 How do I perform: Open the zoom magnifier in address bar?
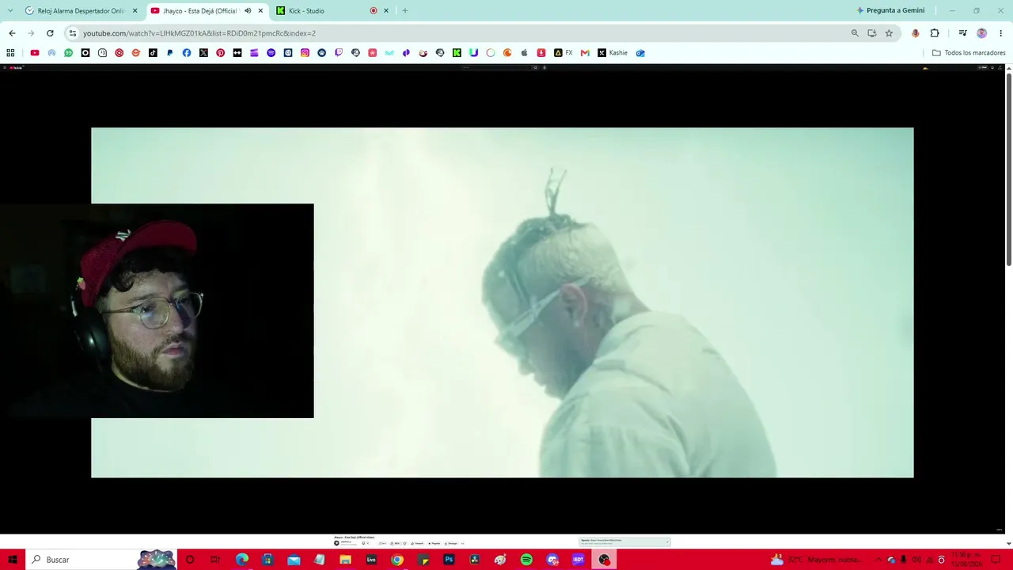[x=855, y=33]
